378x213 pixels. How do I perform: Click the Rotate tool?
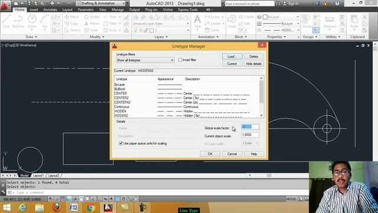[x=92, y=17]
